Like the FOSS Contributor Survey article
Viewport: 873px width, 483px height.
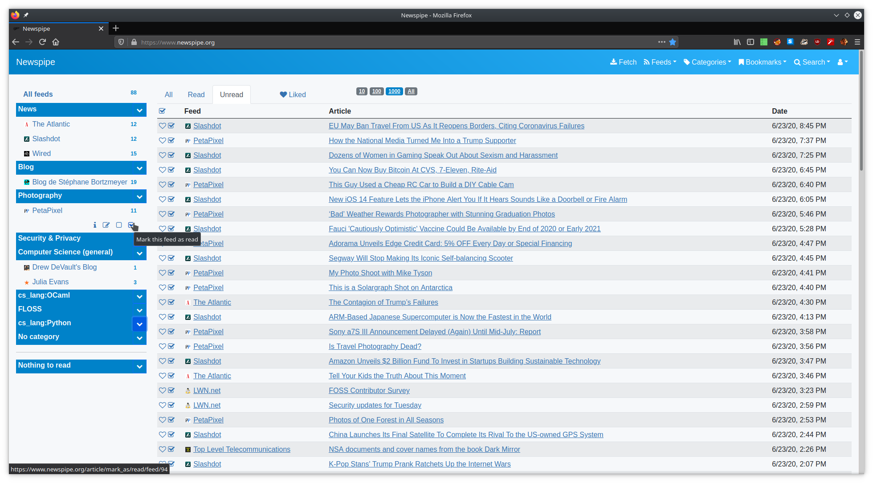(x=162, y=391)
